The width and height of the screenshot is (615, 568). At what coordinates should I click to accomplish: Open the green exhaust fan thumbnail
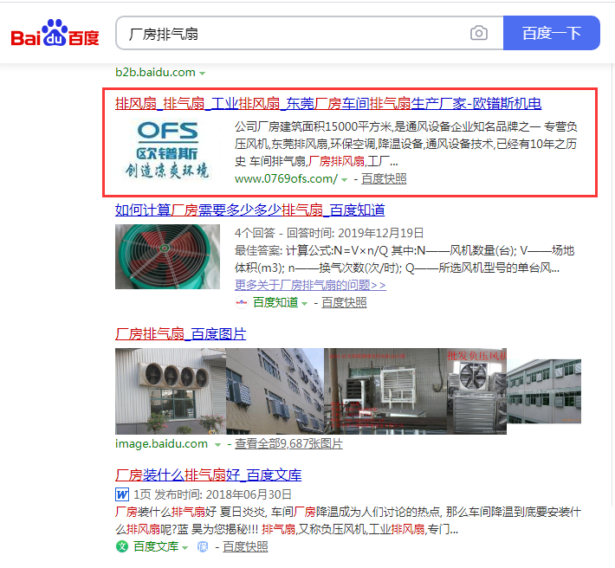167,257
